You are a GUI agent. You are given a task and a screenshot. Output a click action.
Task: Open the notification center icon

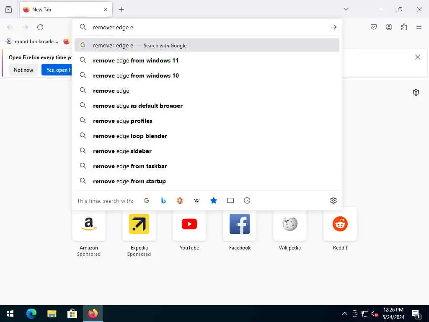tap(416, 314)
